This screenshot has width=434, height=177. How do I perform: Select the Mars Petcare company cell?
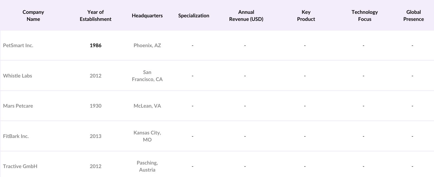pos(18,106)
